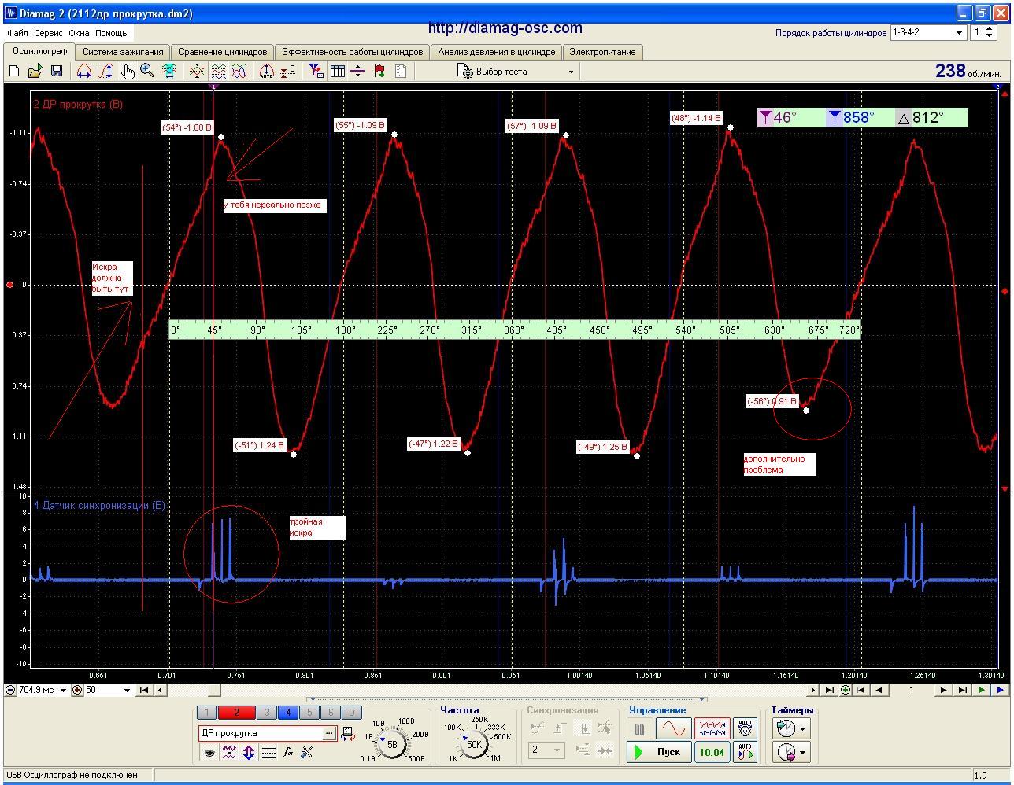
Task: Select the horizontal stretch tool
Action: click(84, 72)
